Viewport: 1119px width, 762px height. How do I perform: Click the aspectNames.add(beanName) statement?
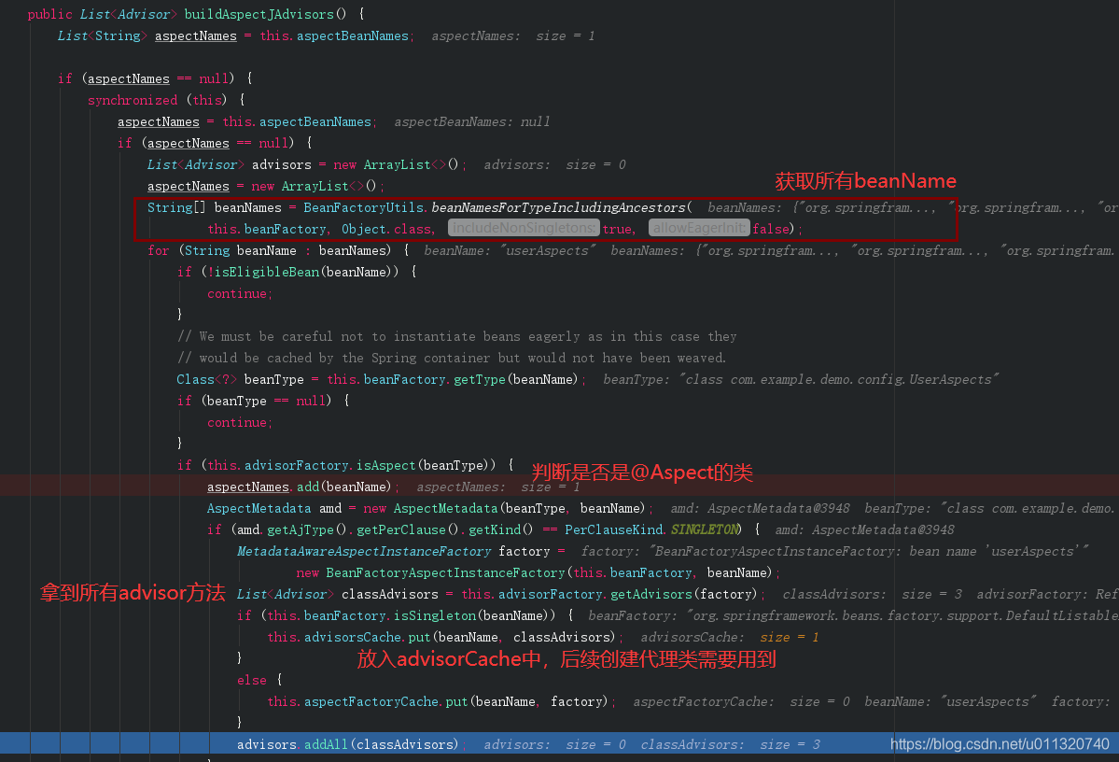pyautogui.click(x=302, y=487)
